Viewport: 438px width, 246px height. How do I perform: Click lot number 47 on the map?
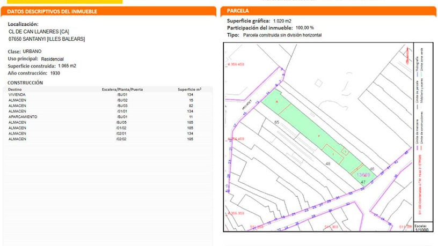(x=363, y=183)
